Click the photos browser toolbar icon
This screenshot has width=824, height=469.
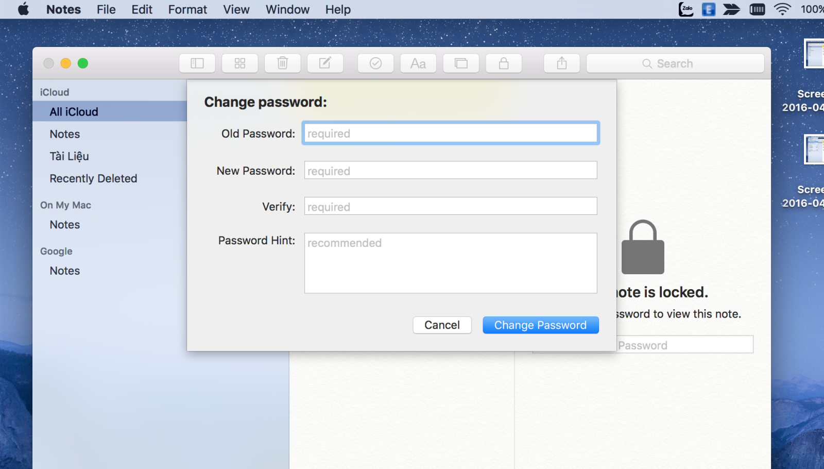click(461, 63)
